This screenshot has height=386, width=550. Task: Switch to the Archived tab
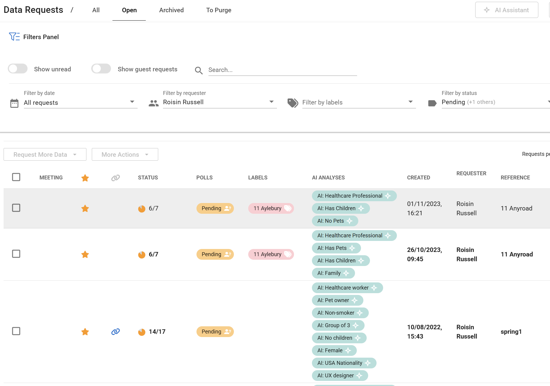(x=171, y=10)
